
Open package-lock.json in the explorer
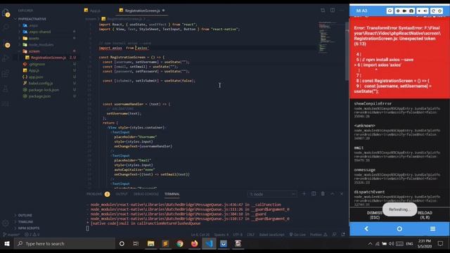pyautogui.click(x=44, y=90)
